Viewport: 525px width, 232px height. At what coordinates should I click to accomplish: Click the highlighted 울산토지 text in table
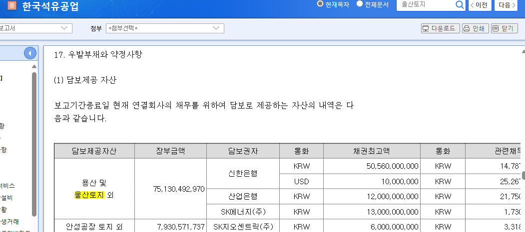point(86,195)
